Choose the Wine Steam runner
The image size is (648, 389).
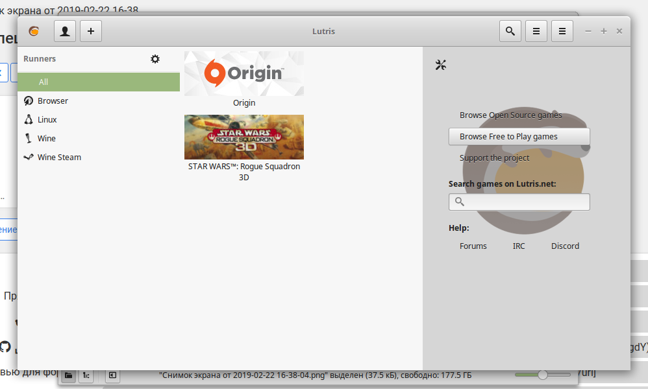(x=99, y=157)
